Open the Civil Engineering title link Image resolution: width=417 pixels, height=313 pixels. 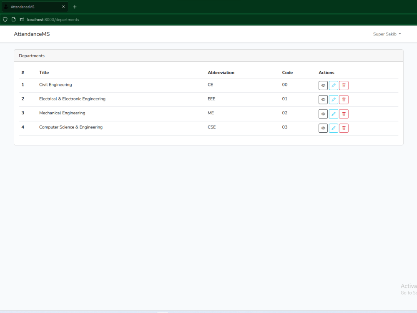55,85
